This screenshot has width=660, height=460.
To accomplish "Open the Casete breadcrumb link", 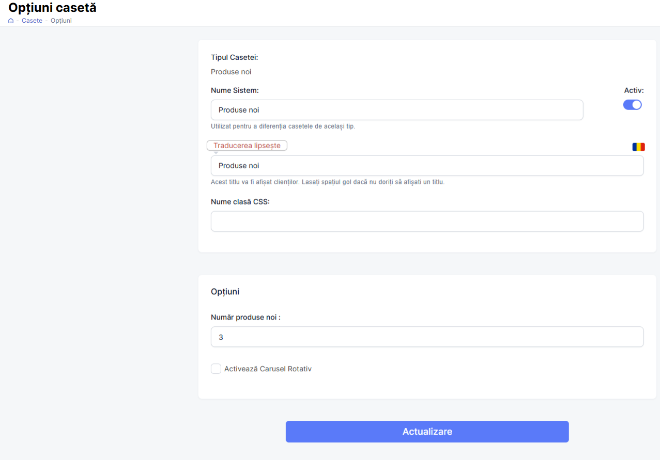I will [x=32, y=21].
